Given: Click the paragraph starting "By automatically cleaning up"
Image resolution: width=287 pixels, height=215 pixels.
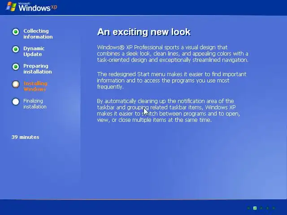Looking at the screenshot, I should click(169, 111).
